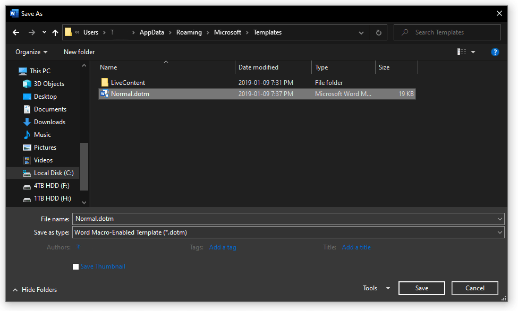Click the LiveContent folder icon

(105, 82)
